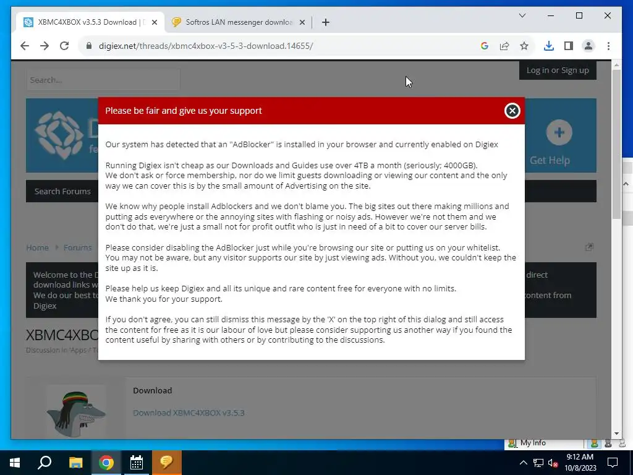633x475 pixels.
Task: Open Chrome downloads icon
Action: tap(549, 46)
